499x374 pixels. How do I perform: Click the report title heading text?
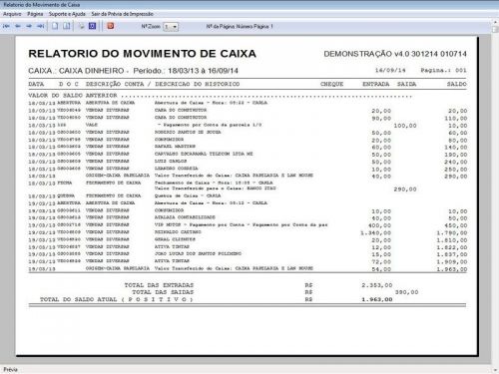pyautogui.click(x=143, y=54)
